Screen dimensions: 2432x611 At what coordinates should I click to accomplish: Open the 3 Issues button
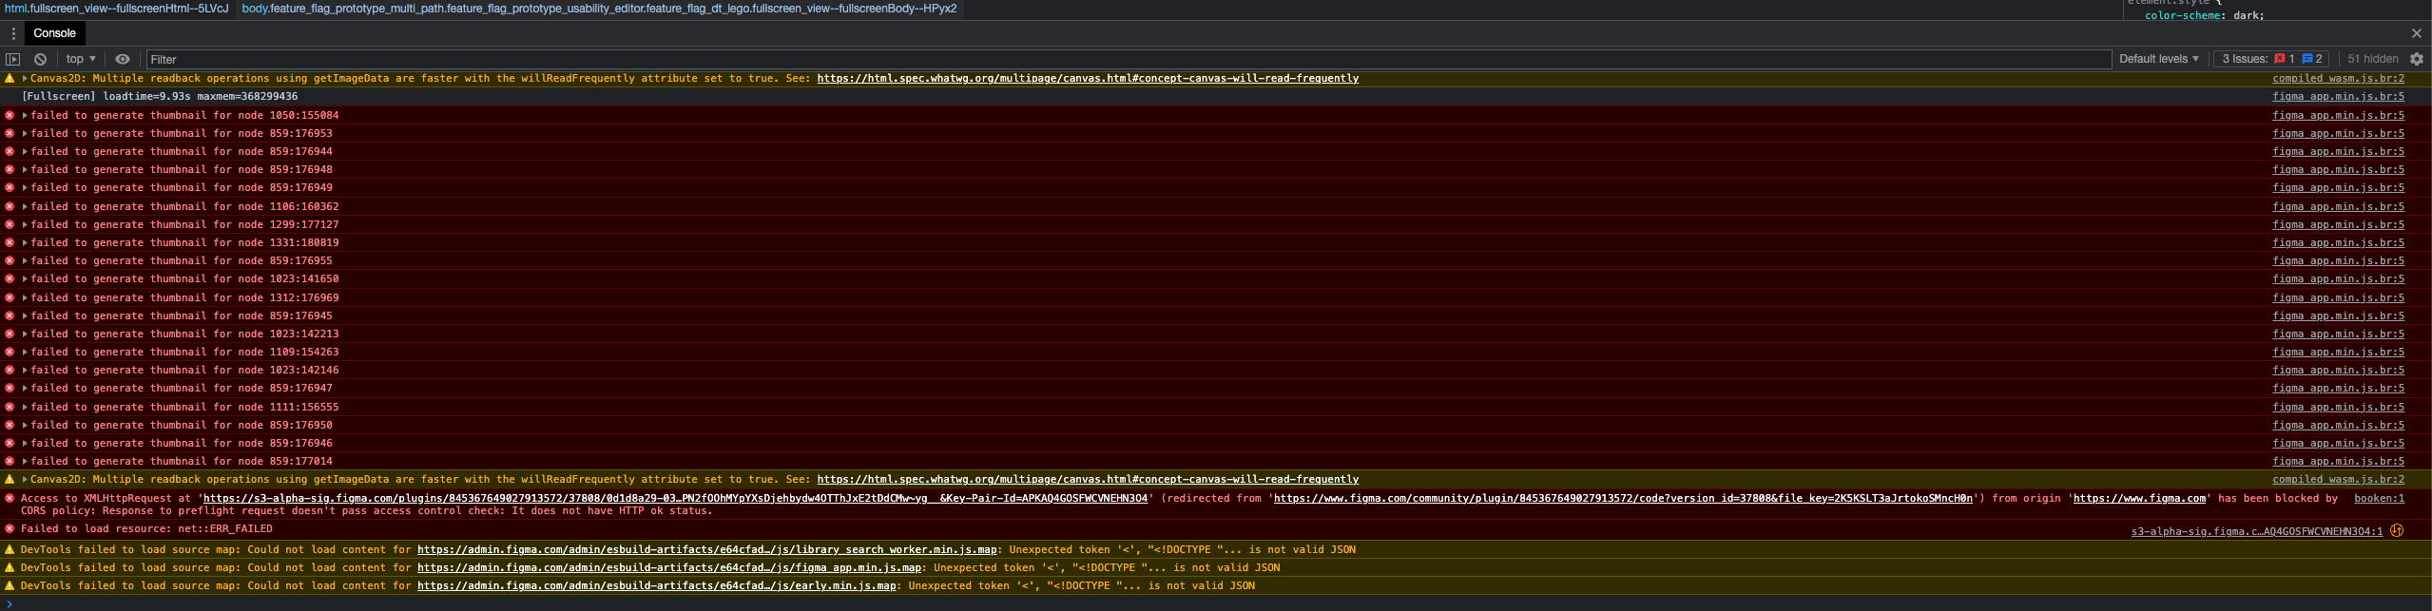pyautogui.click(x=2272, y=59)
